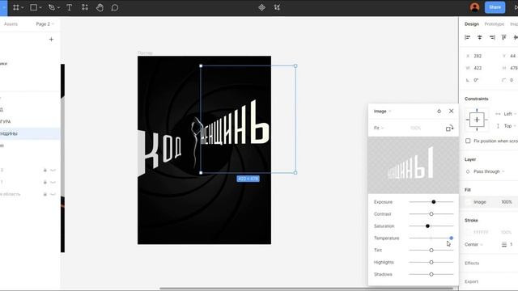Viewport: 518px width, 291px height.
Task: Open the Pass through blend dropdown
Action: pos(489,171)
